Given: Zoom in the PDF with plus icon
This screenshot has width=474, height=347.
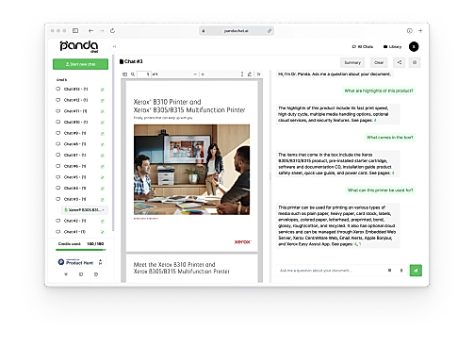Looking at the screenshot, I should point(203,74).
